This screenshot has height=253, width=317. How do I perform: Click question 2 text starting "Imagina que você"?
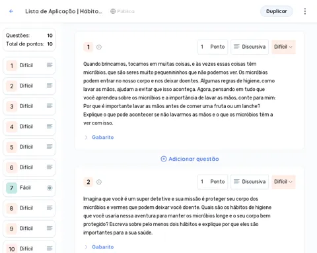point(177,215)
